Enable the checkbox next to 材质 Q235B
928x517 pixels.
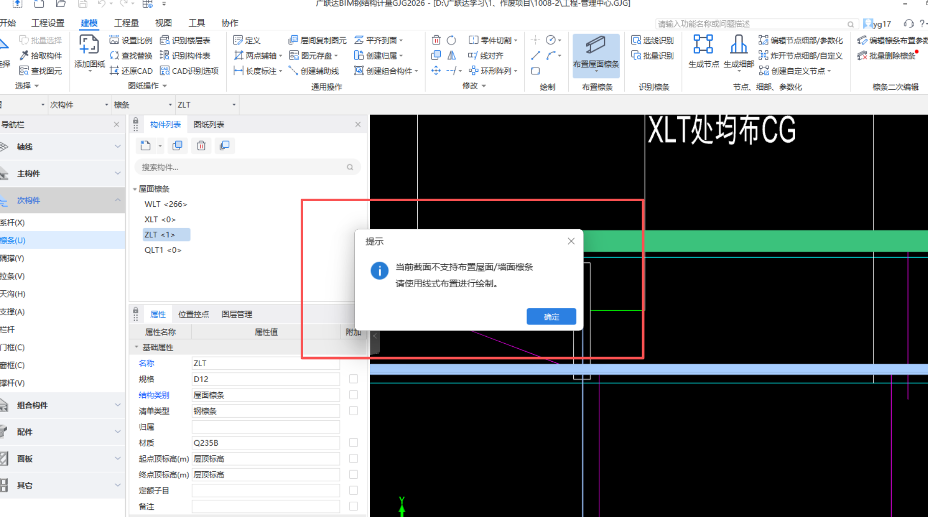[354, 443]
